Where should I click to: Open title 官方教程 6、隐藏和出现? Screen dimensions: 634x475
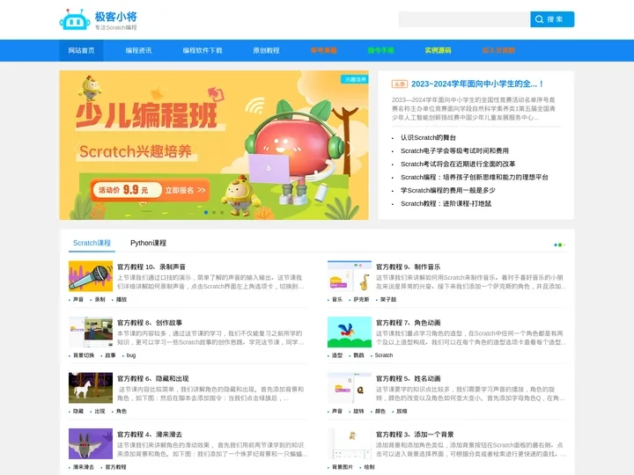[x=153, y=378]
